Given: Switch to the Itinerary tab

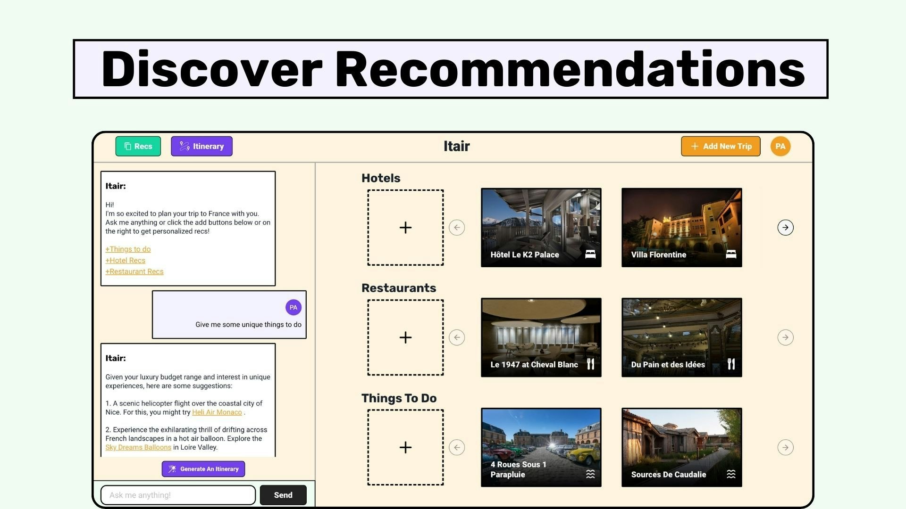Looking at the screenshot, I should point(201,146).
